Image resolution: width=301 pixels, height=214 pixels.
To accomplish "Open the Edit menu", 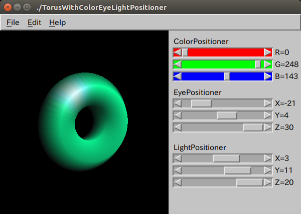I will click(x=34, y=22).
